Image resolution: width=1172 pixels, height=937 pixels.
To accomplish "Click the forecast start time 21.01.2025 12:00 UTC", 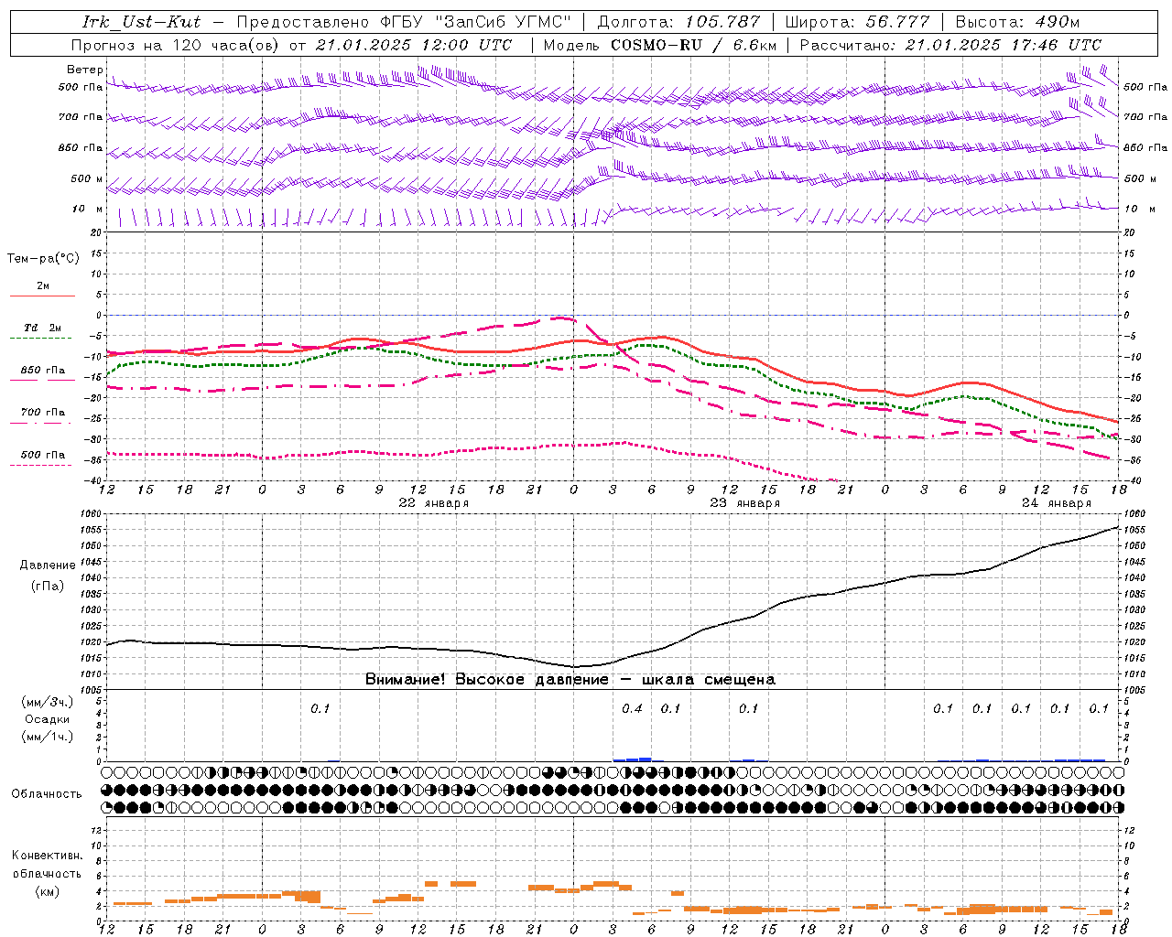I will [413, 45].
